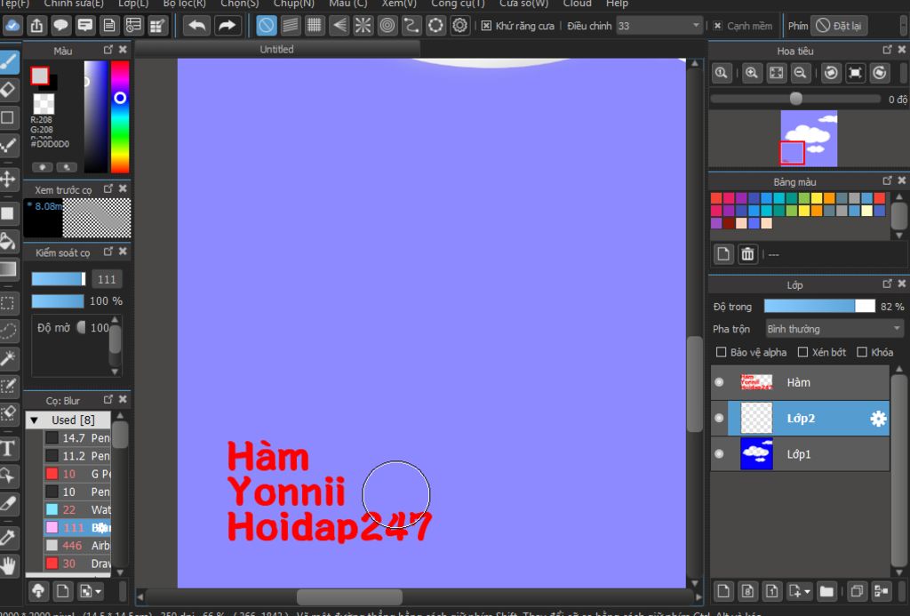Select the Move tool
The height and width of the screenshot is (616, 910).
coord(8,179)
